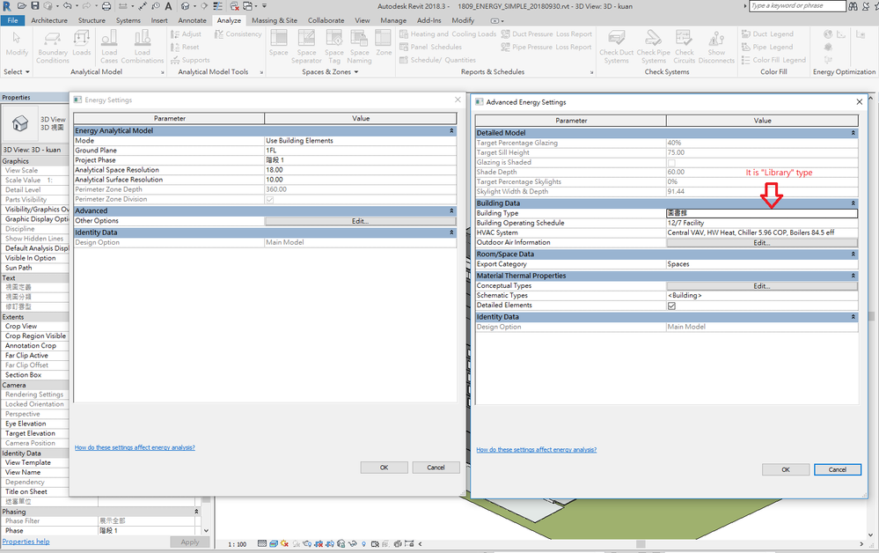This screenshot has width=879, height=553.
Task: Switch to the Systems tab
Action: (128, 20)
